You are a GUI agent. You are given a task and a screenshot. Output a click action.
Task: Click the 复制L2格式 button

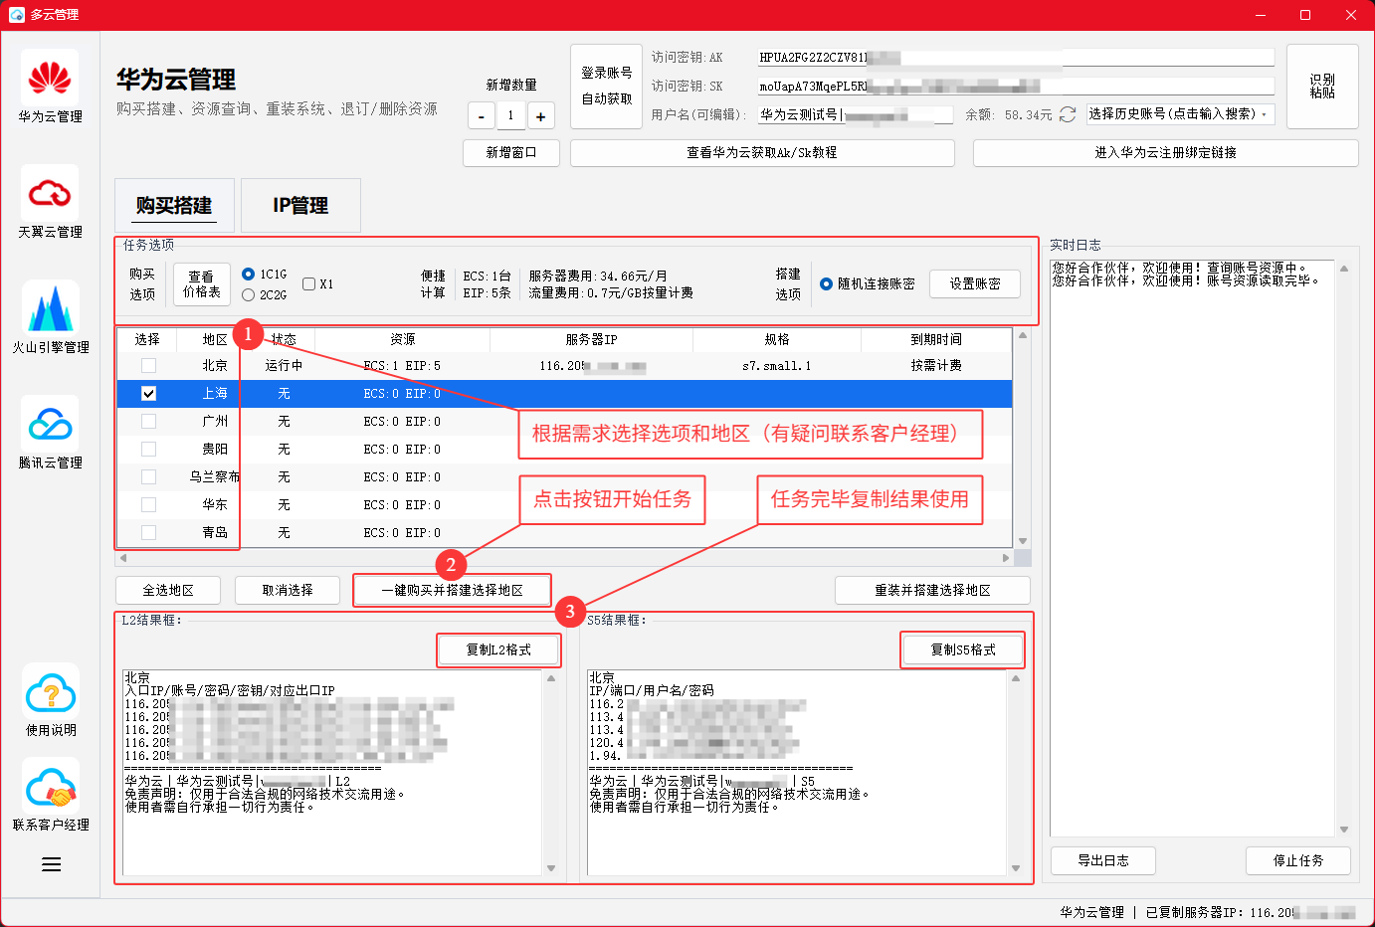point(498,649)
